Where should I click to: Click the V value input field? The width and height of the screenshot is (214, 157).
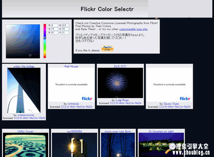click(65, 32)
